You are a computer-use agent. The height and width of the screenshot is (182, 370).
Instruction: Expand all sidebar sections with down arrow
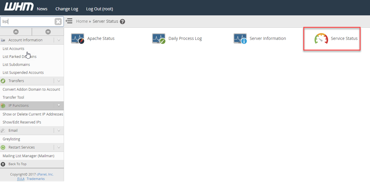(x=48, y=32)
